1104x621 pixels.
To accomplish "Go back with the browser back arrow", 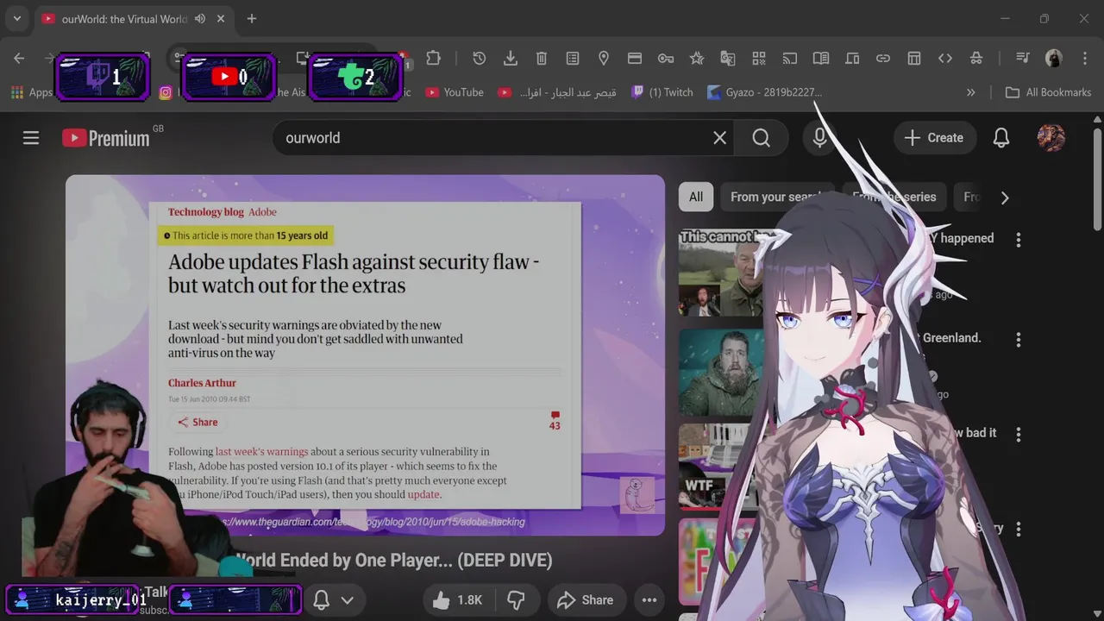I will click(x=19, y=58).
